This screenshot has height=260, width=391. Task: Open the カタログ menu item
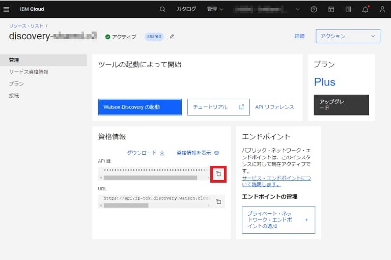186,9
